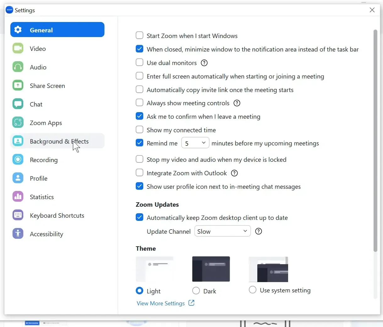
Task: Click the Profile person icon
Action: click(18, 178)
